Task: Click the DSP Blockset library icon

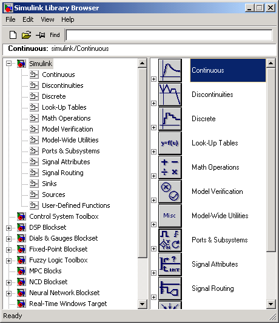Action: pos(21,227)
